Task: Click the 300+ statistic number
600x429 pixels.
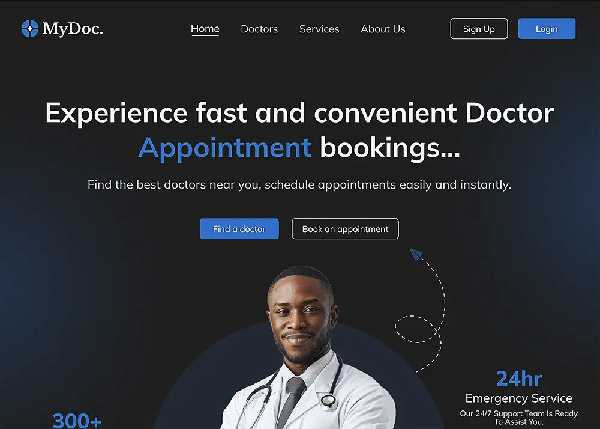Action: 77,420
